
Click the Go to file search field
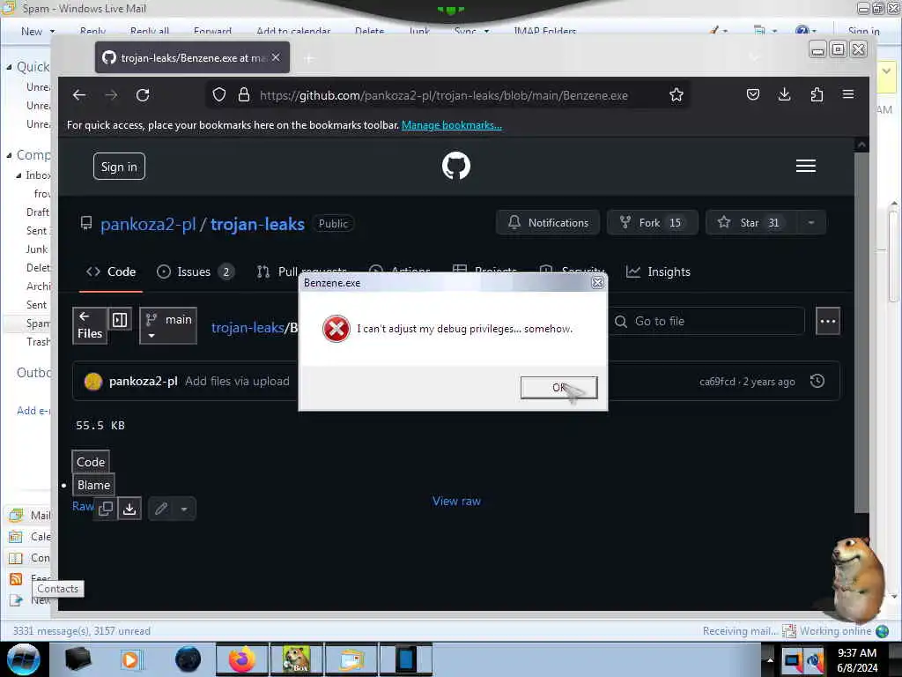pyautogui.click(x=707, y=321)
